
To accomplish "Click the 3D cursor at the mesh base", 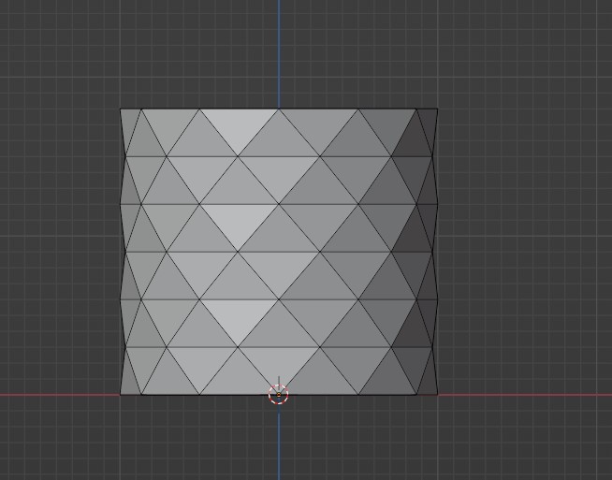I will 278,394.
